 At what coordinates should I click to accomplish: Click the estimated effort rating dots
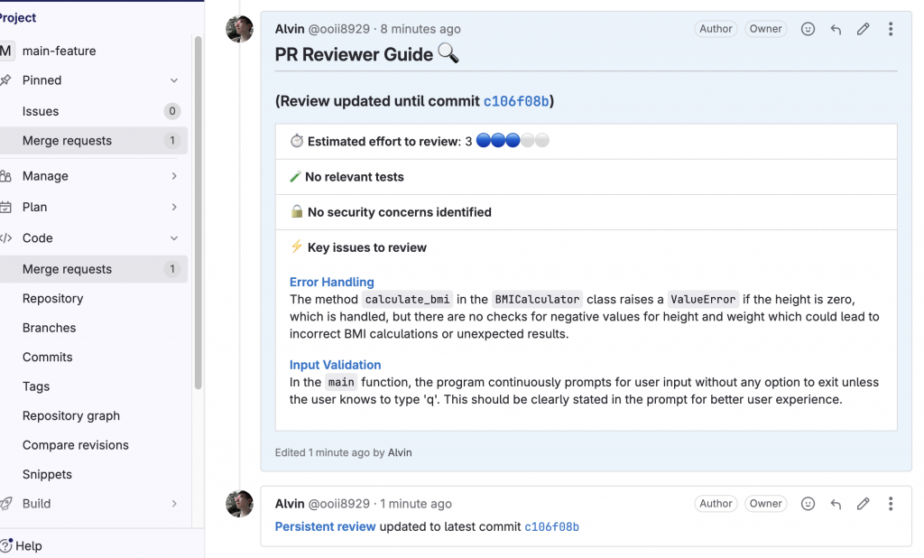513,140
